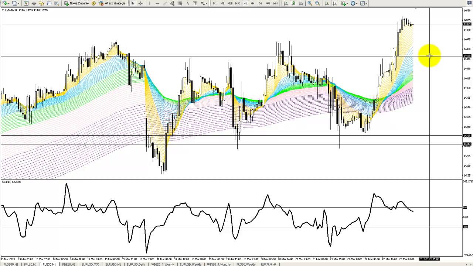This screenshot has width=473, height=266.
Task: Toggle the Terminal panel icon
Action: click(x=49, y=3)
